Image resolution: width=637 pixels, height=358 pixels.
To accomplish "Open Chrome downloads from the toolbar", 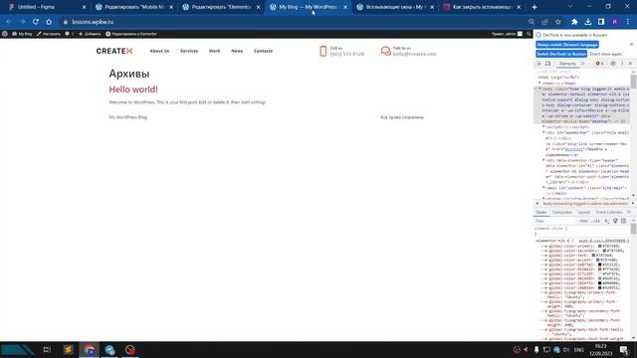I will pyautogui.click(x=588, y=22).
